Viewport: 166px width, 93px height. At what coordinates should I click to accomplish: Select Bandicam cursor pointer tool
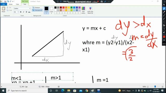[164, 5]
